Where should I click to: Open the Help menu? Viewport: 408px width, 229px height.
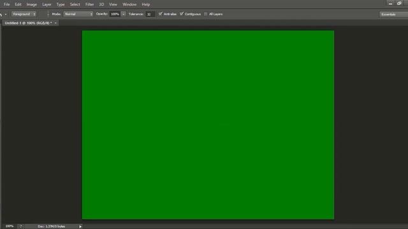tap(146, 4)
